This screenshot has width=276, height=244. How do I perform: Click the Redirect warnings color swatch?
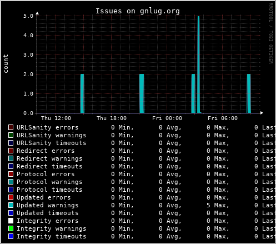tap(11, 158)
